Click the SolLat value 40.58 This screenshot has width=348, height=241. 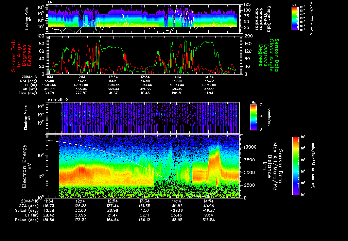[x=49, y=210]
